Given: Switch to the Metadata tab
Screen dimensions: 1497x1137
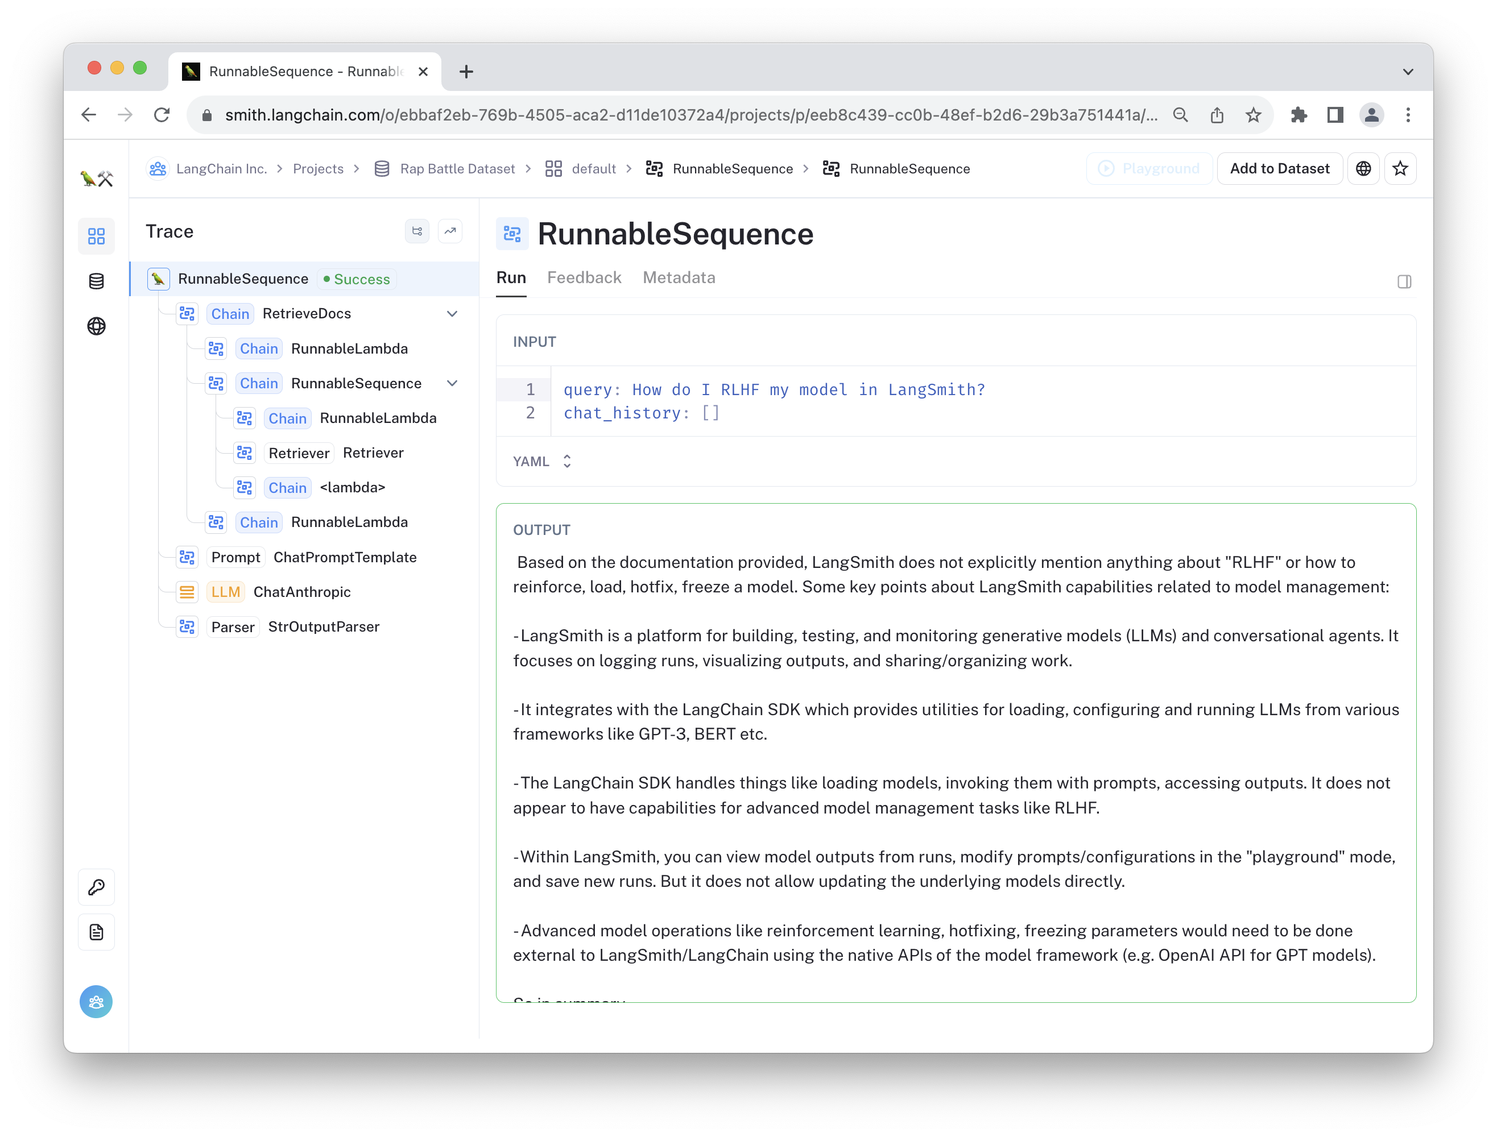Looking at the screenshot, I should 679,277.
